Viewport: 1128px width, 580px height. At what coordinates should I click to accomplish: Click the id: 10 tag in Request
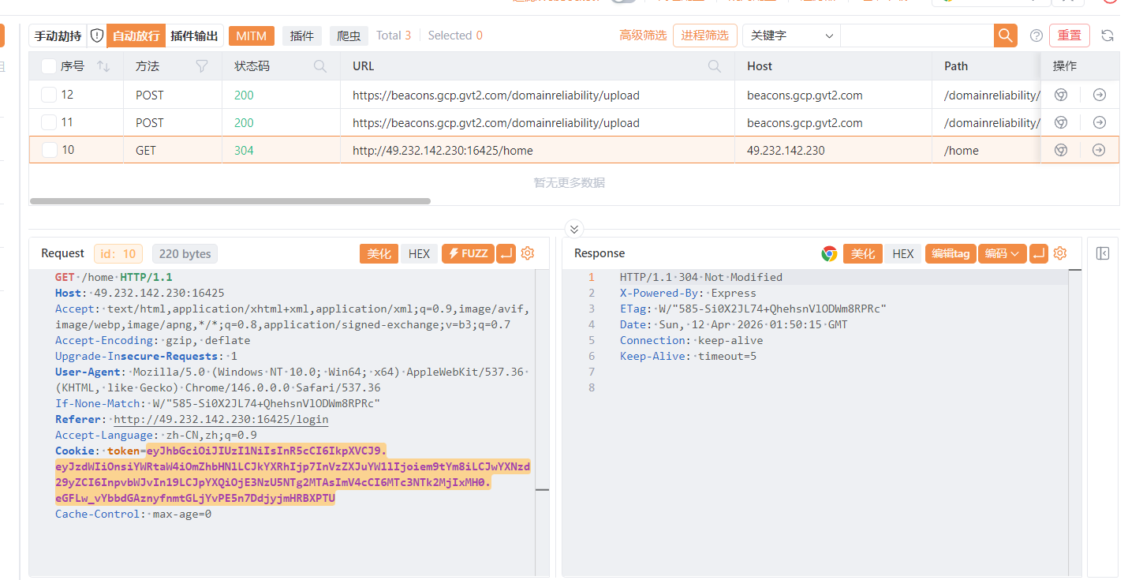118,253
